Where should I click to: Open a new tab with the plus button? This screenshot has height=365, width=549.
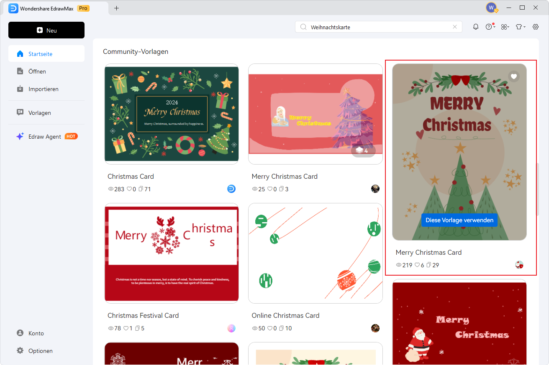(x=117, y=8)
